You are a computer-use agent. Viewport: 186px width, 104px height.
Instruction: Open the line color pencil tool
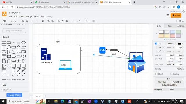click(62, 21)
